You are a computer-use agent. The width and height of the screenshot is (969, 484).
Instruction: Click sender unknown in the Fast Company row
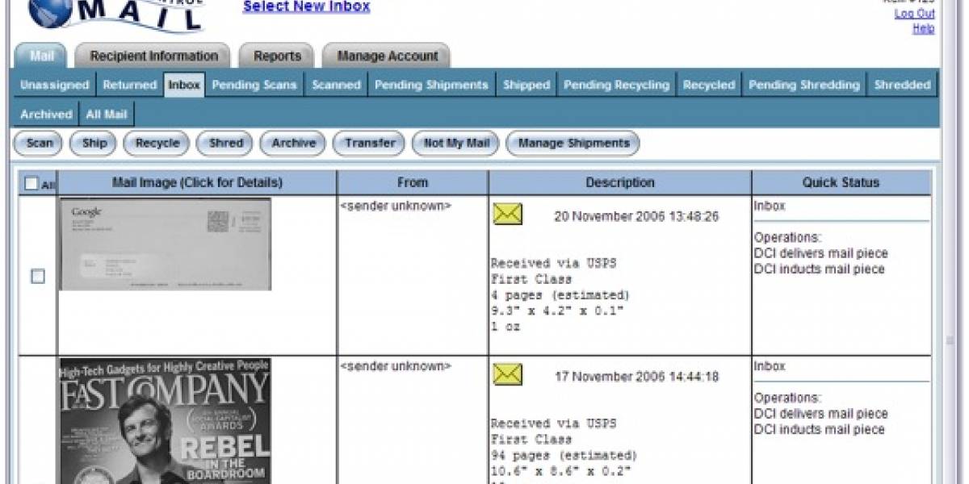pyautogui.click(x=396, y=366)
